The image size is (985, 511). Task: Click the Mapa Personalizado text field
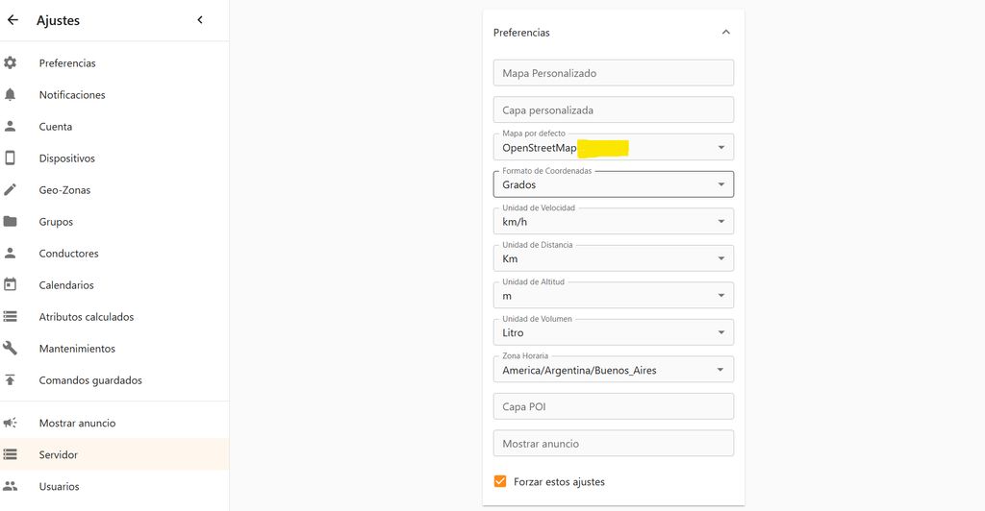pos(613,73)
